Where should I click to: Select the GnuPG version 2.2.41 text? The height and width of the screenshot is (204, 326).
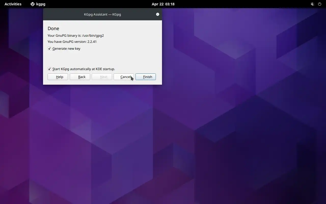click(72, 42)
